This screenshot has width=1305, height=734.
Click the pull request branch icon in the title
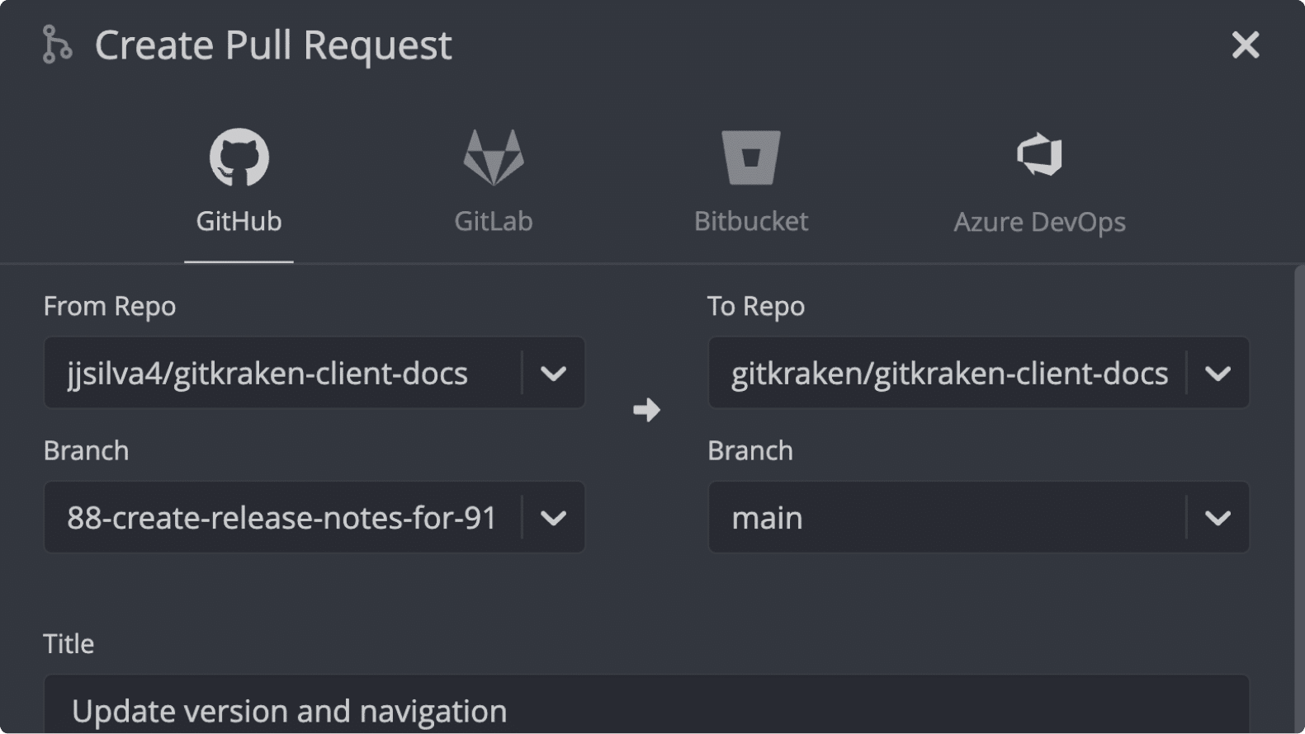tap(57, 45)
